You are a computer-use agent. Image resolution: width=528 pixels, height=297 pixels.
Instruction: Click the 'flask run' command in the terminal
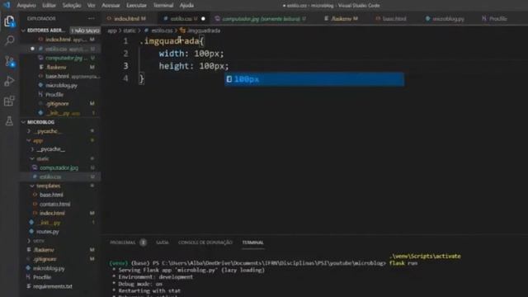pyautogui.click(x=403, y=263)
